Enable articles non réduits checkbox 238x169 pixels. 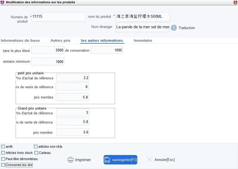(36, 147)
